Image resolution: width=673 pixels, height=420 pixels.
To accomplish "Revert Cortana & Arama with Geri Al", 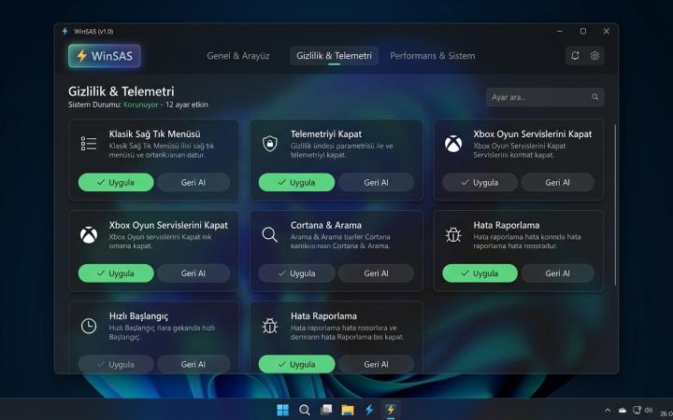I will pyautogui.click(x=376, y=273).
